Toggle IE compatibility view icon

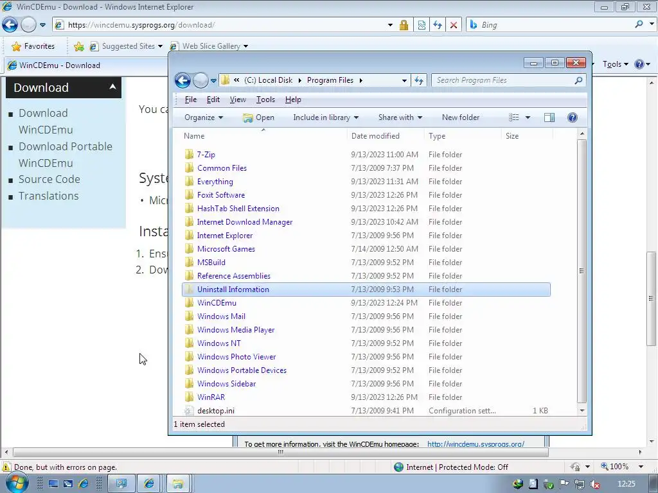pyautogui.click(x=422, y=25)
